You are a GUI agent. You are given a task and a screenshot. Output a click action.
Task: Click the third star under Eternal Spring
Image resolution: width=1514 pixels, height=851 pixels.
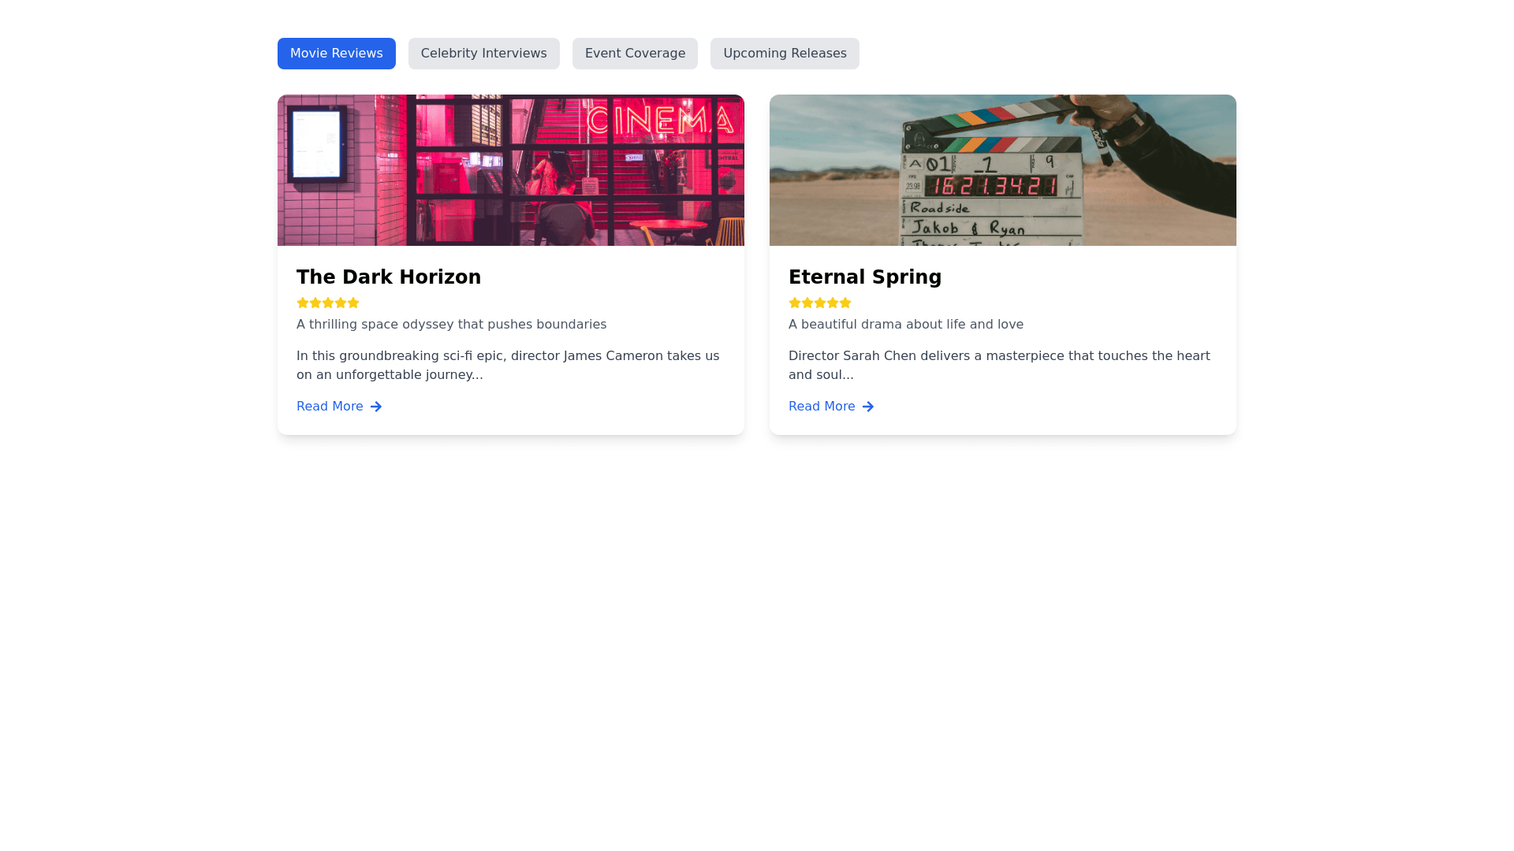point(820,303)
